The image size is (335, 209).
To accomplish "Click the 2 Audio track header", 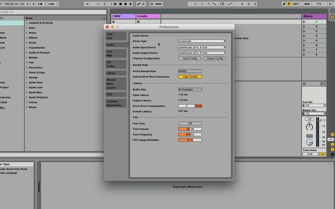I will [148, 16].
